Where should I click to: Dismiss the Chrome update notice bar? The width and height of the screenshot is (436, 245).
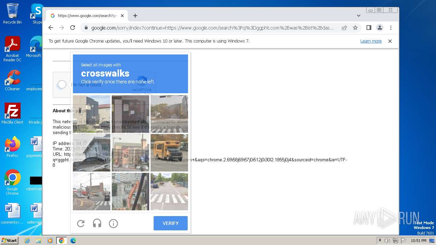click(390, 41)
